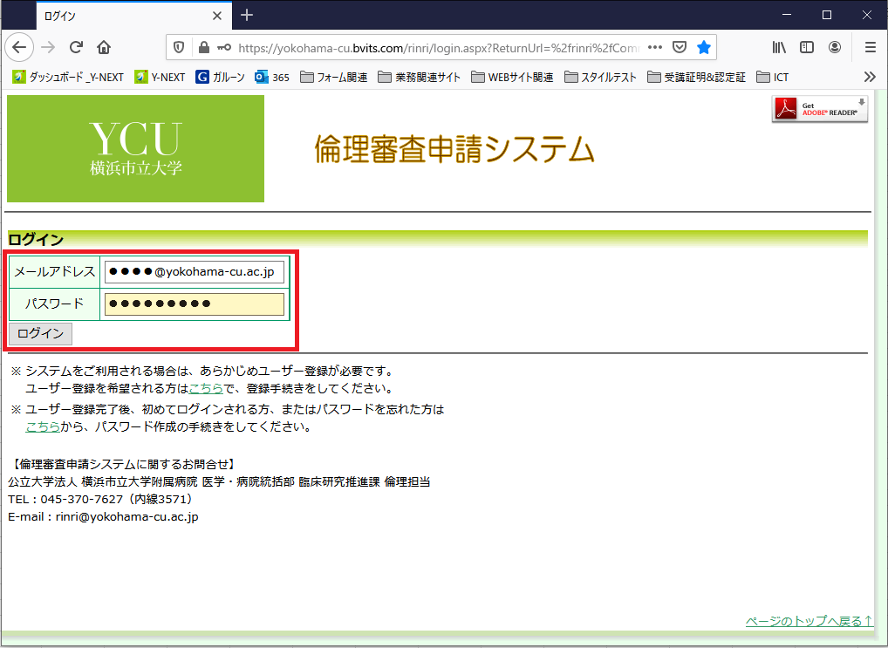
Task: Open the Firefox account icon
Action: (835, 47)
